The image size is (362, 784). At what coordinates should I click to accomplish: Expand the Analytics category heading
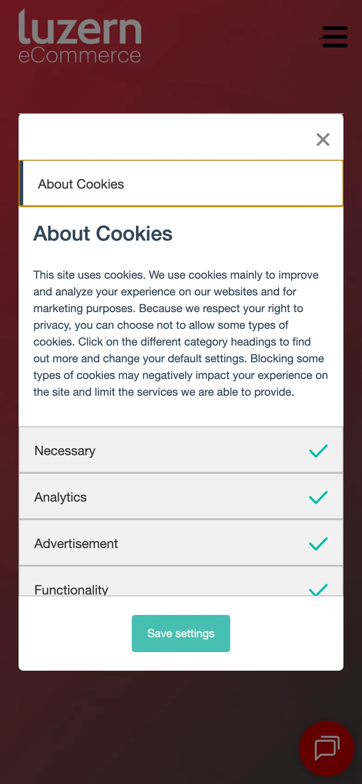(61, 497)
